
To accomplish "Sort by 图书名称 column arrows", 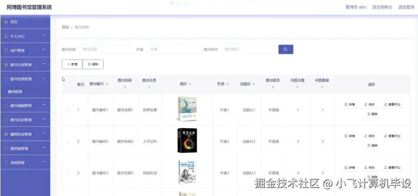I will (125, 87).
